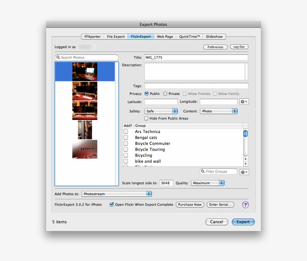Screen dimensions: 307x261
Task: Click the Bengal cats group name
Action: (146, 138)
